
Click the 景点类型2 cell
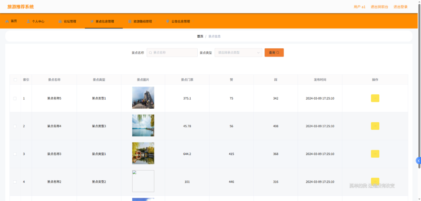(99, 182)
